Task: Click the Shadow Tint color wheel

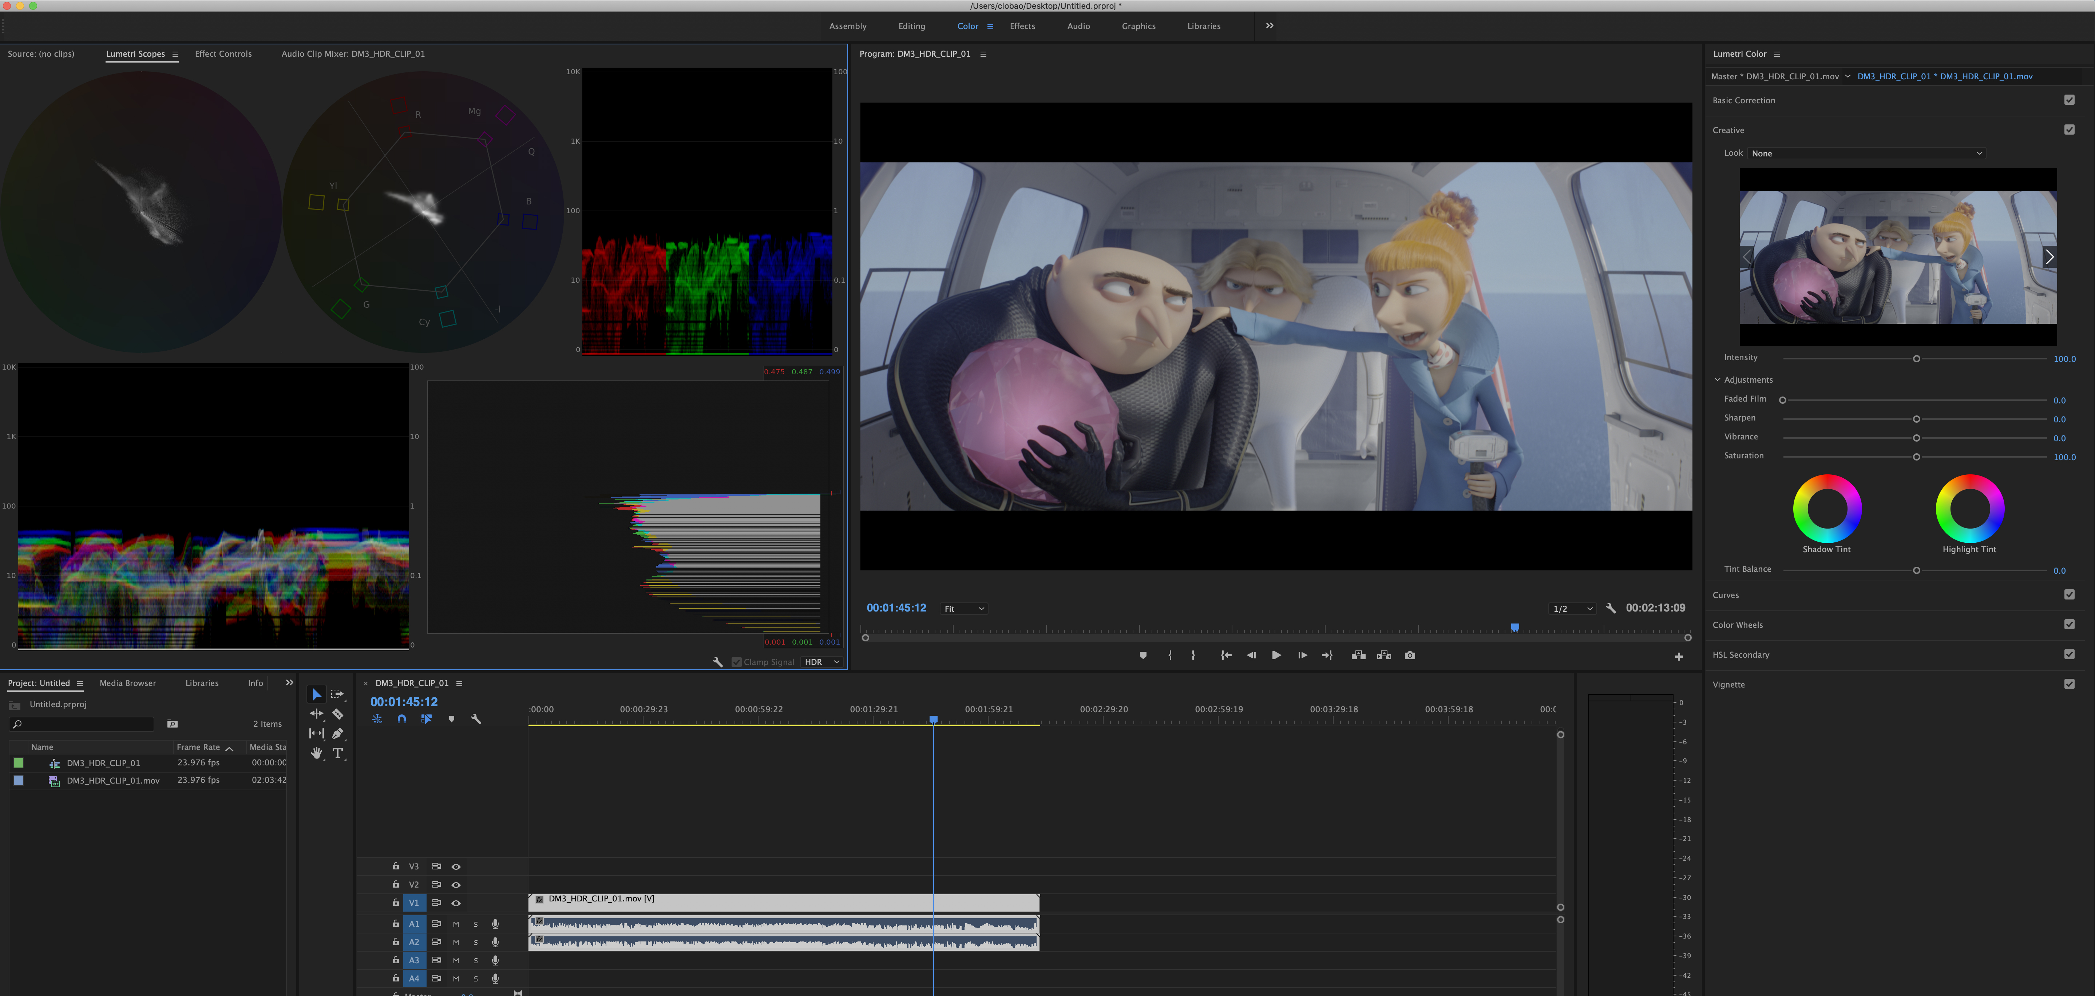Action: 1827,508
